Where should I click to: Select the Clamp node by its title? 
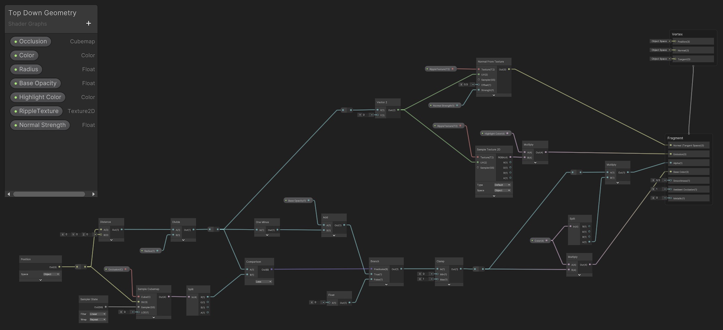[440, 261]
